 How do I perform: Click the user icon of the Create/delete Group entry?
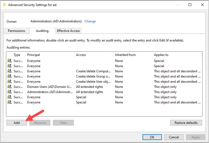tap(10, 76)
